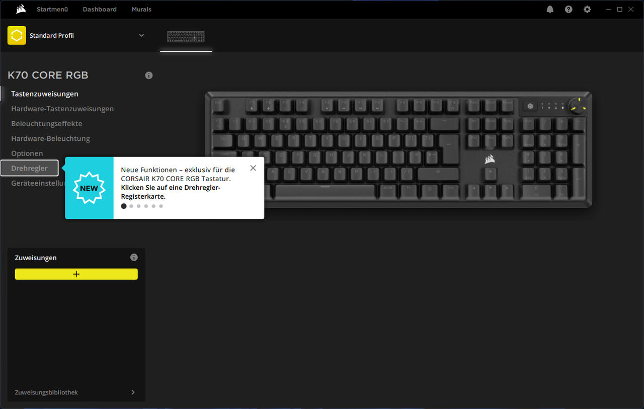
Task: Select the up arrow key
Action: (491, 175)
